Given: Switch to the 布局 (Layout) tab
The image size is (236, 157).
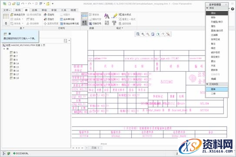Looking at the screenshot, I should click(x=18, y=10).
